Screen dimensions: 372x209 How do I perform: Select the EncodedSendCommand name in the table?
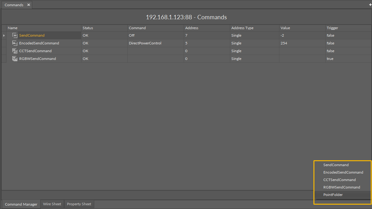pos(39,43)
